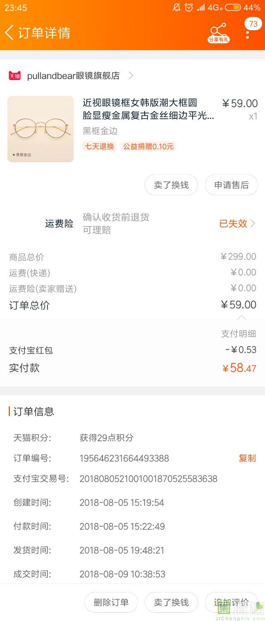Tap the Tmall store logo icon
Image resolution: width=265 pixels, height=621 pixels.
[14, 76]
